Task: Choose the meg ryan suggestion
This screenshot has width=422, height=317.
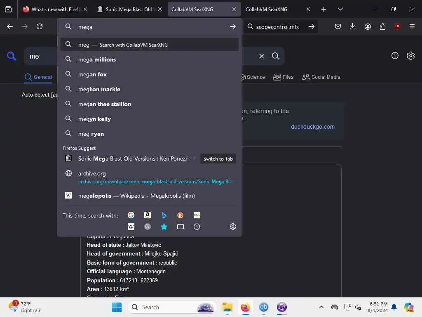Action: [149, 134]
